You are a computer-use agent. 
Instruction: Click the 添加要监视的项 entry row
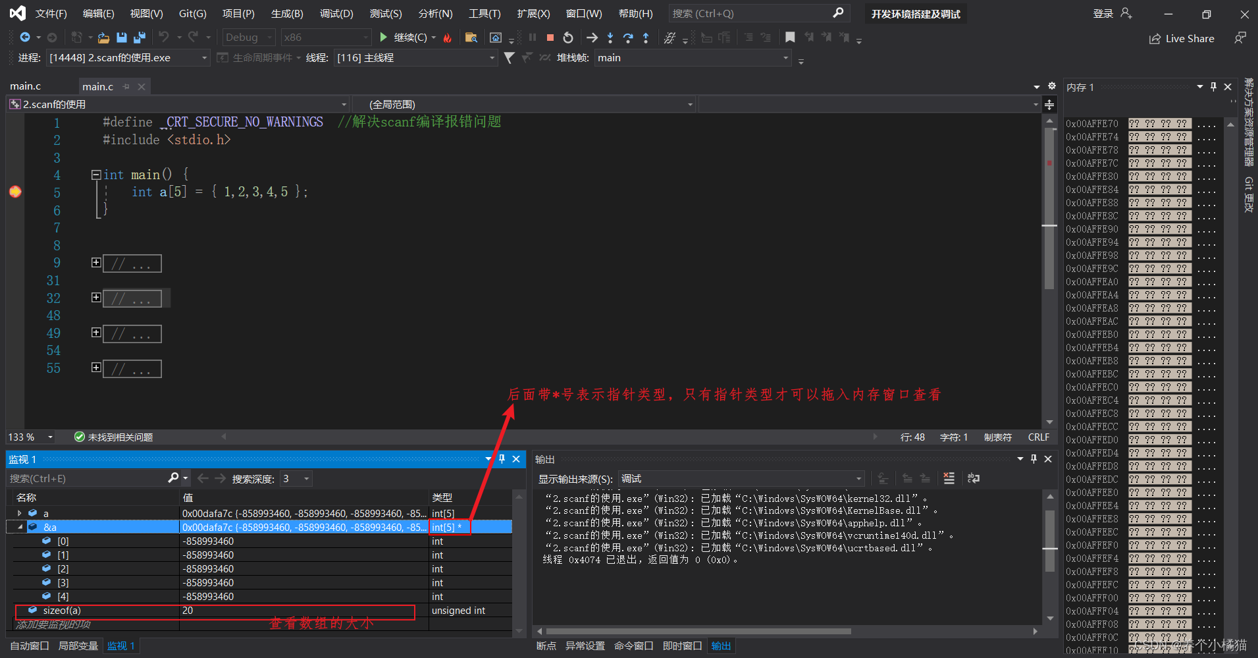(261, 624)
